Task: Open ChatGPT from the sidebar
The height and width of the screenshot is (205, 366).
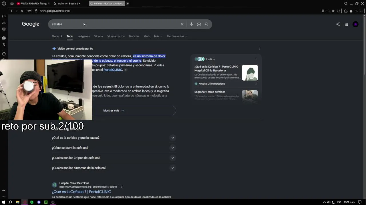Action: click(x=4, y=38)
